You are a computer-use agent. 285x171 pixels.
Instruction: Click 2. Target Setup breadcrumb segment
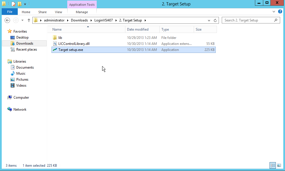(130, 20)
